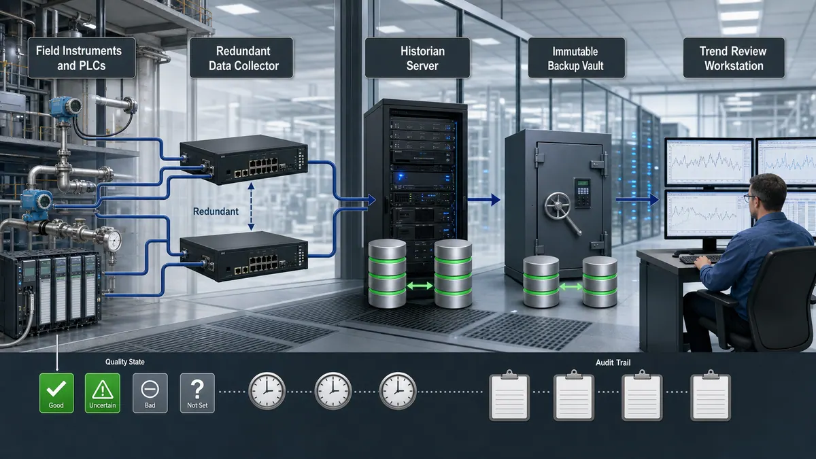Click the keypad on the vault door
Image resolution: width=816 pixels, height=459 pixels.
click(582, 192)
